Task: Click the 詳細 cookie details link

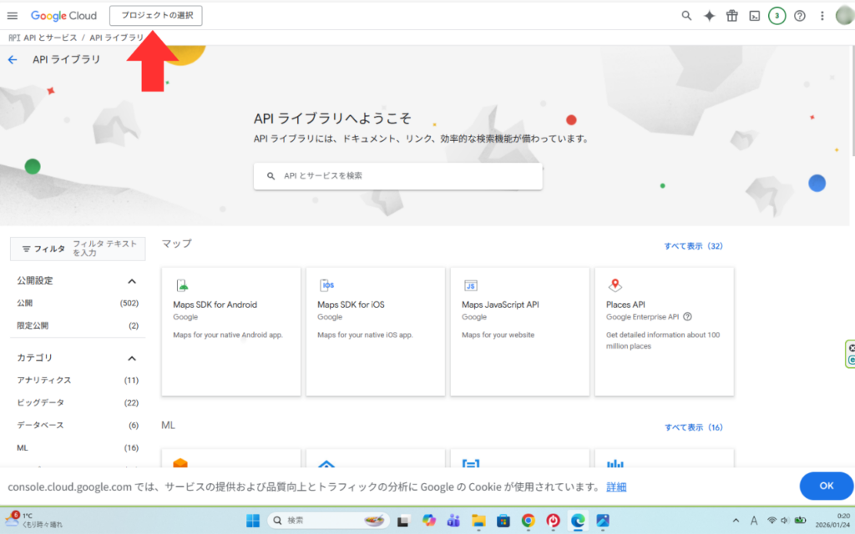Action: point(616,487)
